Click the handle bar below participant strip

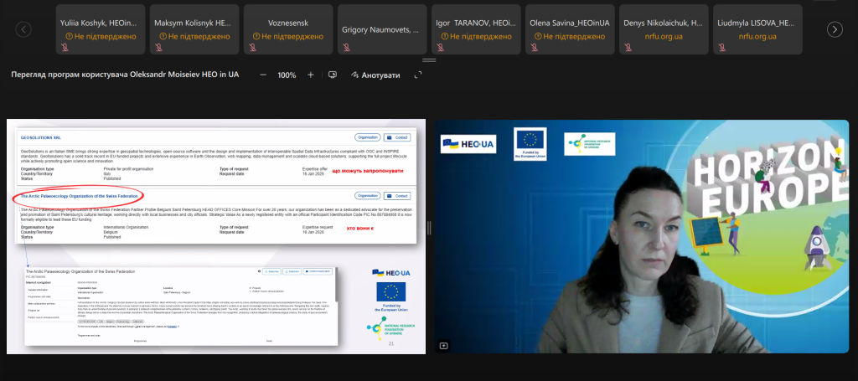[429, 61]
